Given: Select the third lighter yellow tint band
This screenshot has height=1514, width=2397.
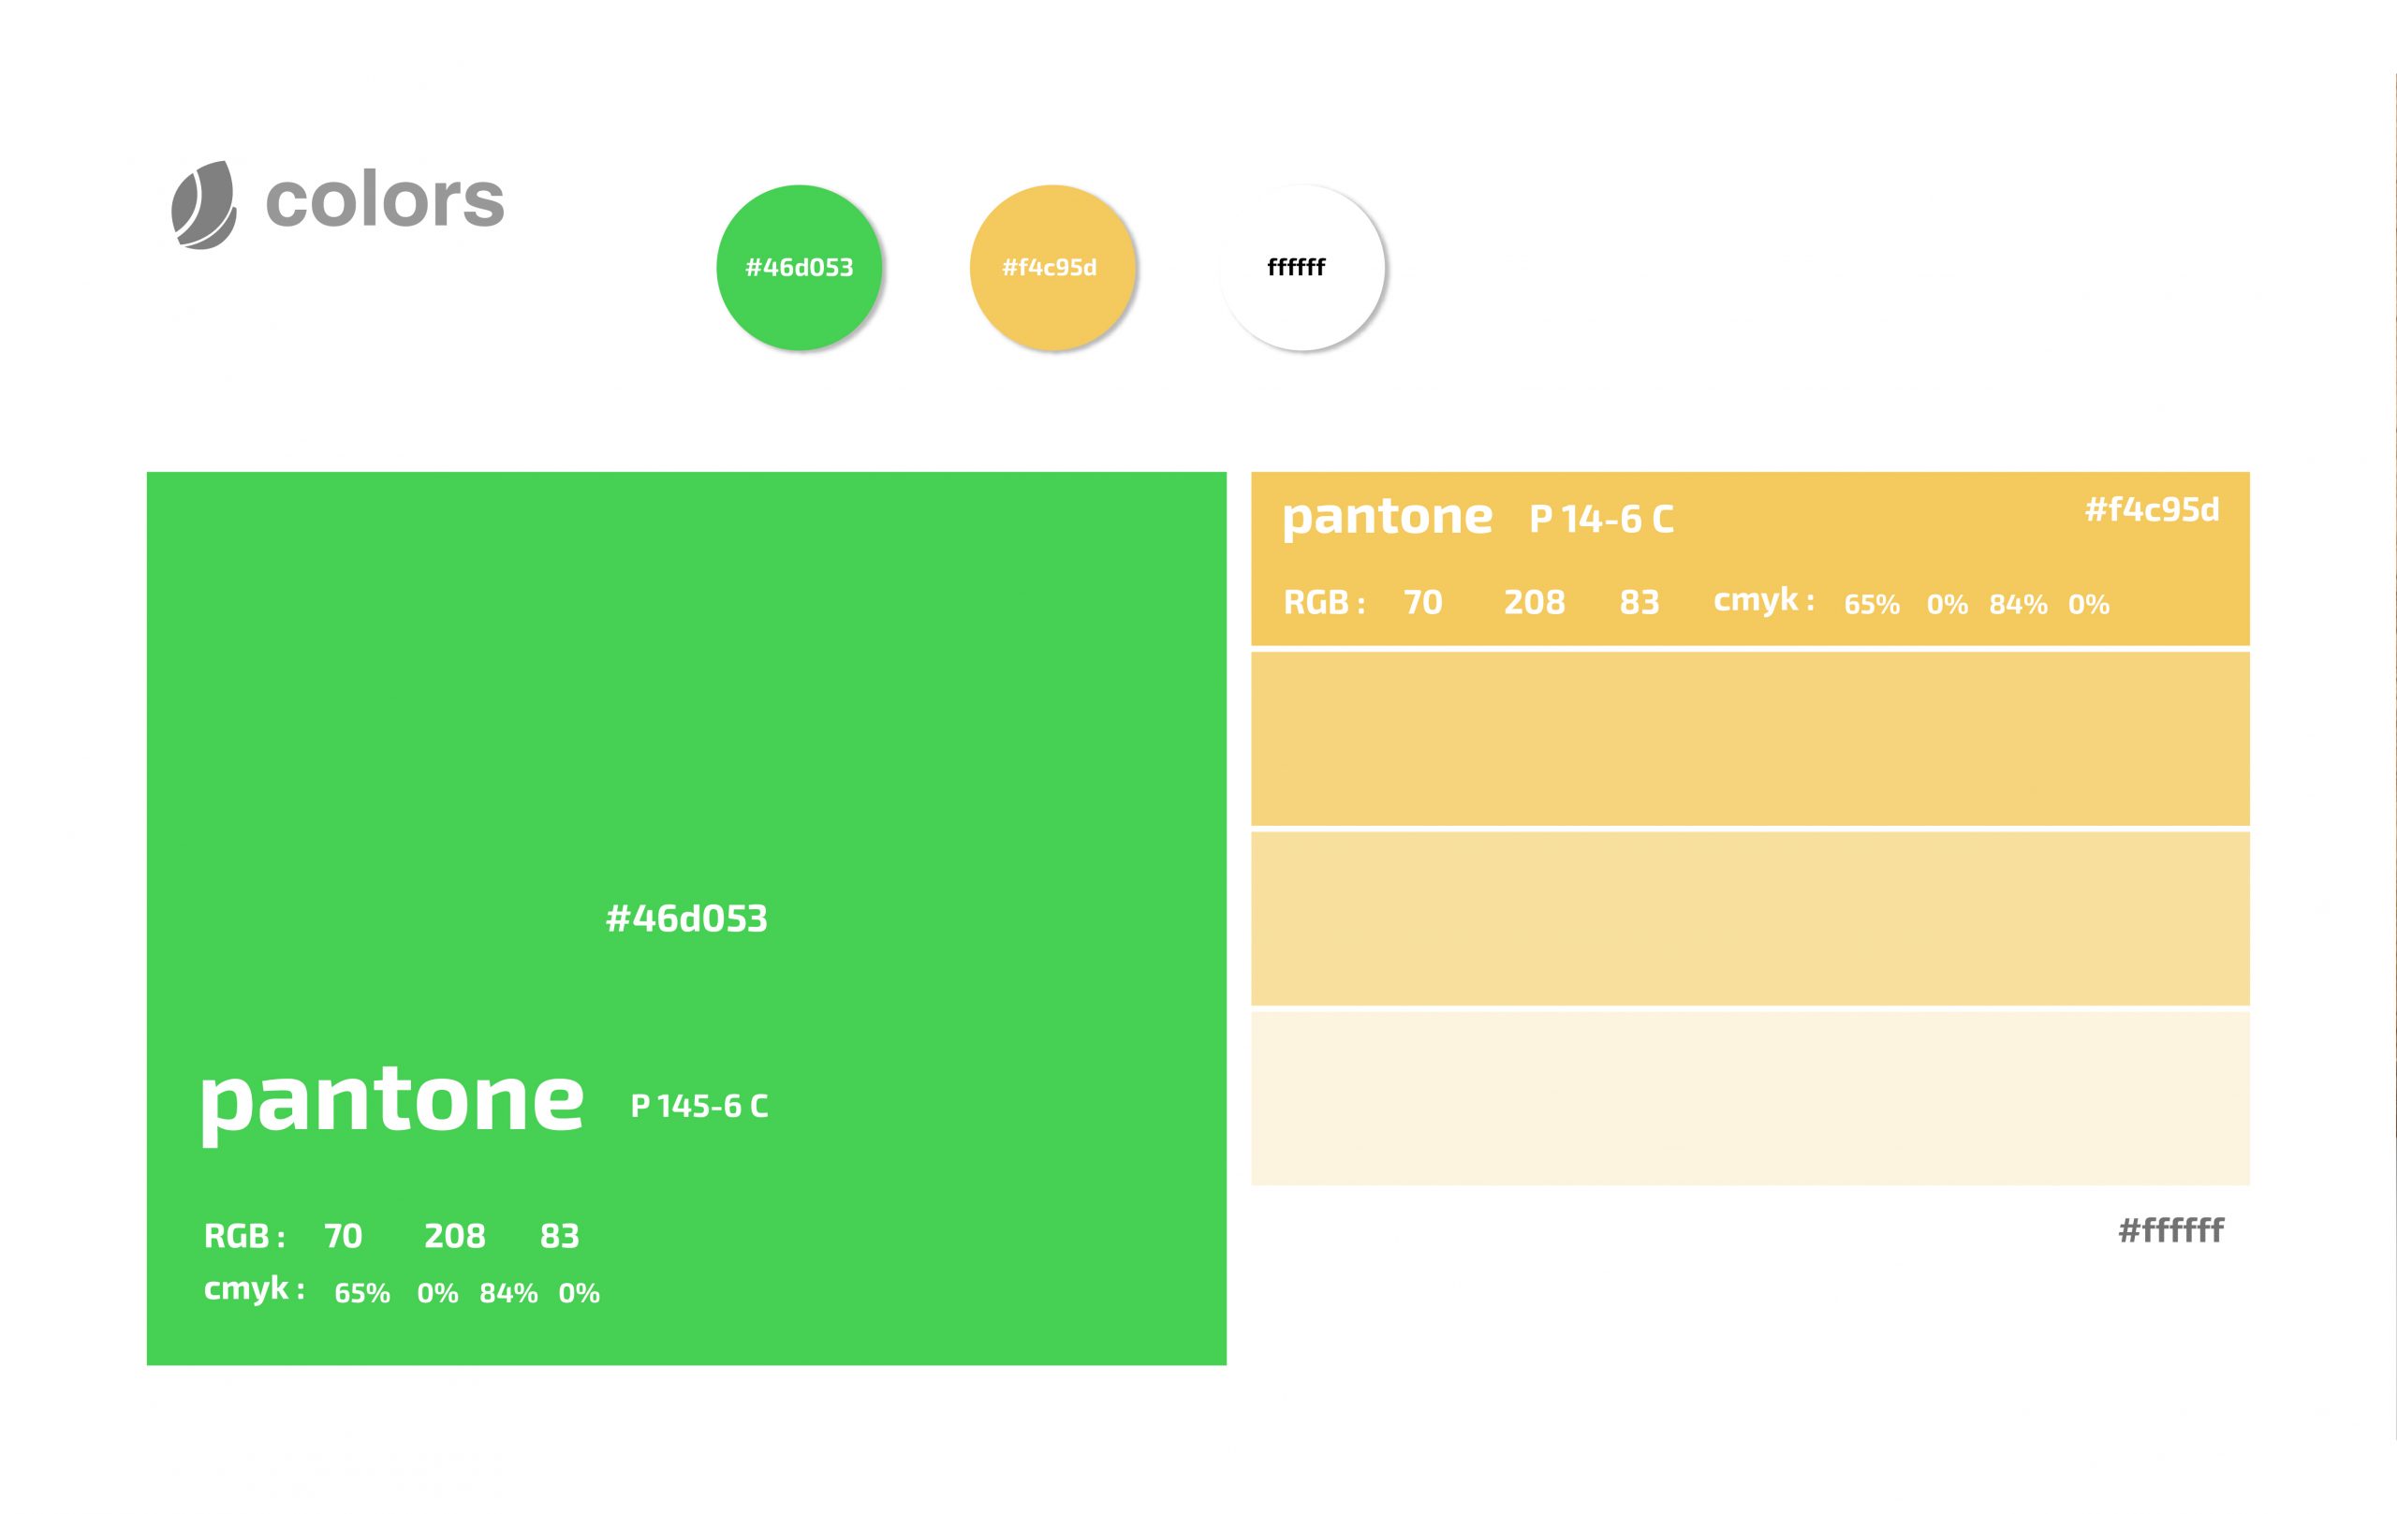Looking at the screenshot, I should click(1750, 918).
